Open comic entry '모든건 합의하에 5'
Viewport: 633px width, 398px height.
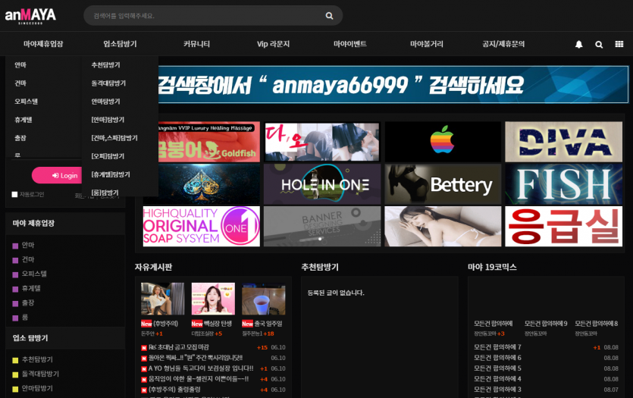pos(498,368)
